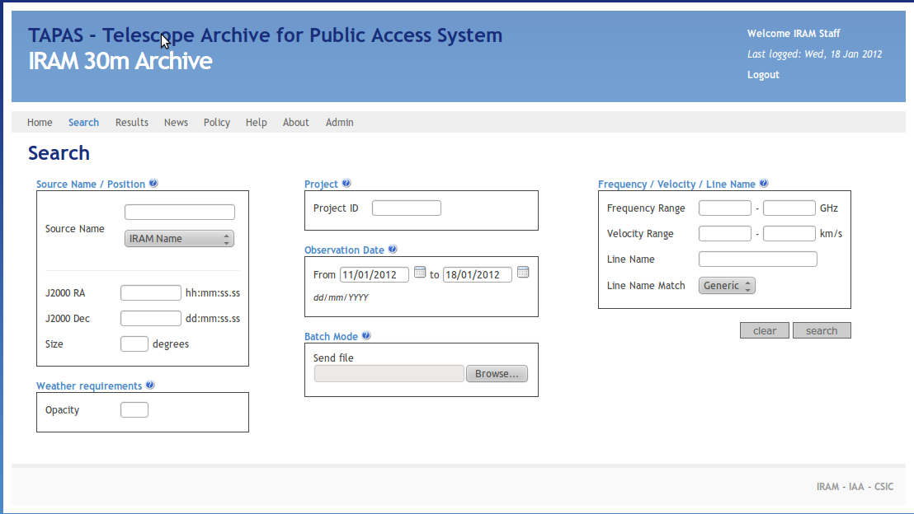914x514 pixels.
Task: Focus the Project ID input field
Action: click(x=407, y=208)
